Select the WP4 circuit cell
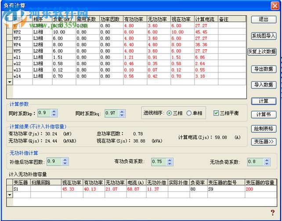 pos(23,45)
